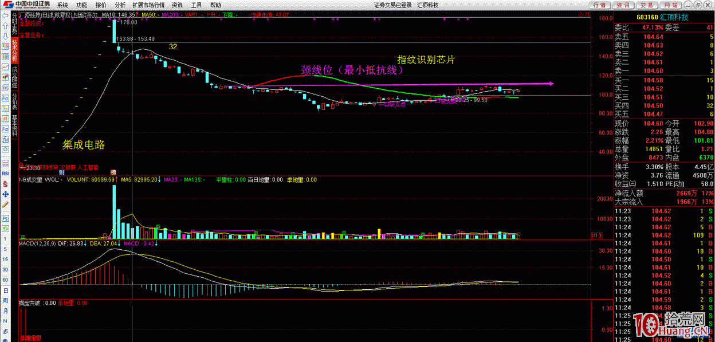Click the 净流入额 2669万 row
This screenshot has width=715, height=342.
(664, 193)
